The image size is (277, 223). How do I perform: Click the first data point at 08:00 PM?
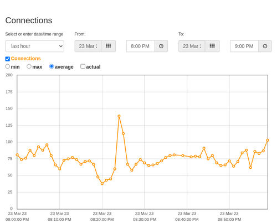point(17,155)
